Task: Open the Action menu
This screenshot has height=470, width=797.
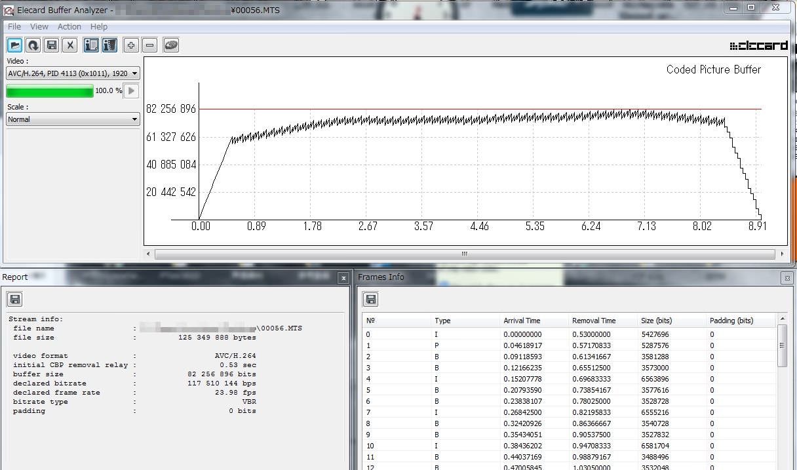Action: 69,27
